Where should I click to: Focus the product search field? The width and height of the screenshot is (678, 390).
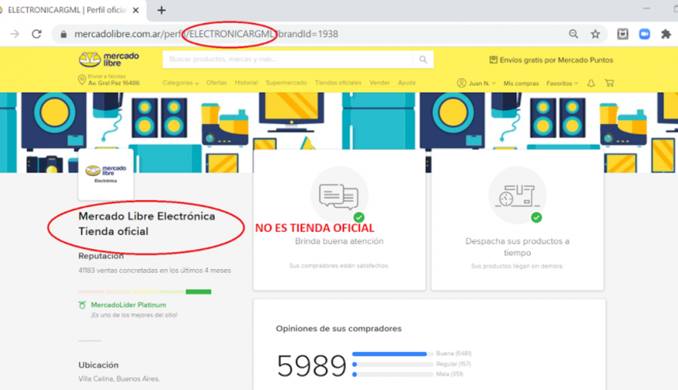point(289,59)
